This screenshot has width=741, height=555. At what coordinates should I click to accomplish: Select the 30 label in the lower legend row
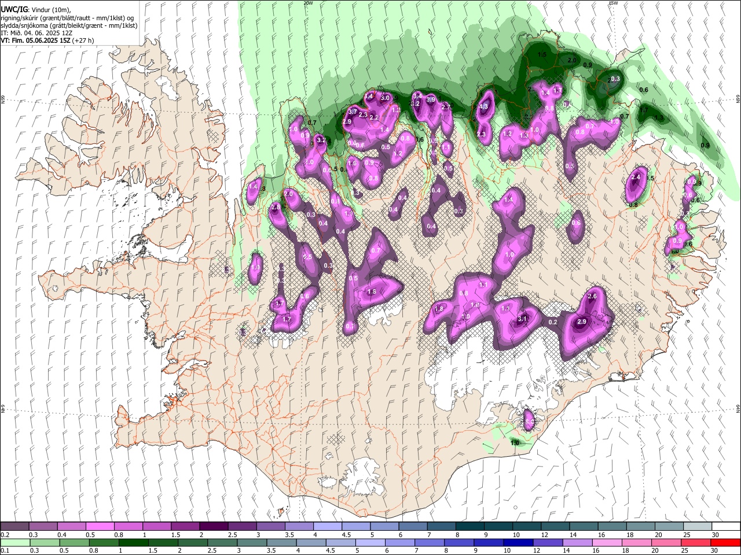(x=715, y=551)
